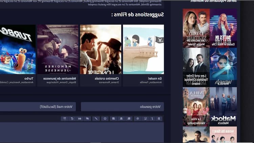254x143 pixels.
Task: Open the Maple Street series thumbnail
Action: tap(196, 28)
